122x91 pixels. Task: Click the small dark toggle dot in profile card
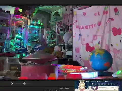pyautogui.click(x=114, y=89)
